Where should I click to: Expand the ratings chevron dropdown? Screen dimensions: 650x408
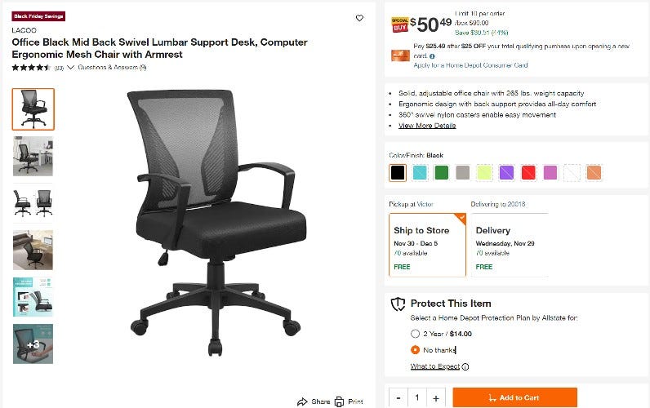[70, 67]
